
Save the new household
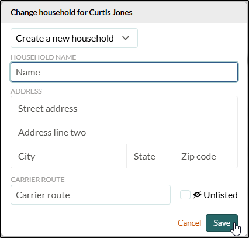pyautogui.click(x=222, y=223)
